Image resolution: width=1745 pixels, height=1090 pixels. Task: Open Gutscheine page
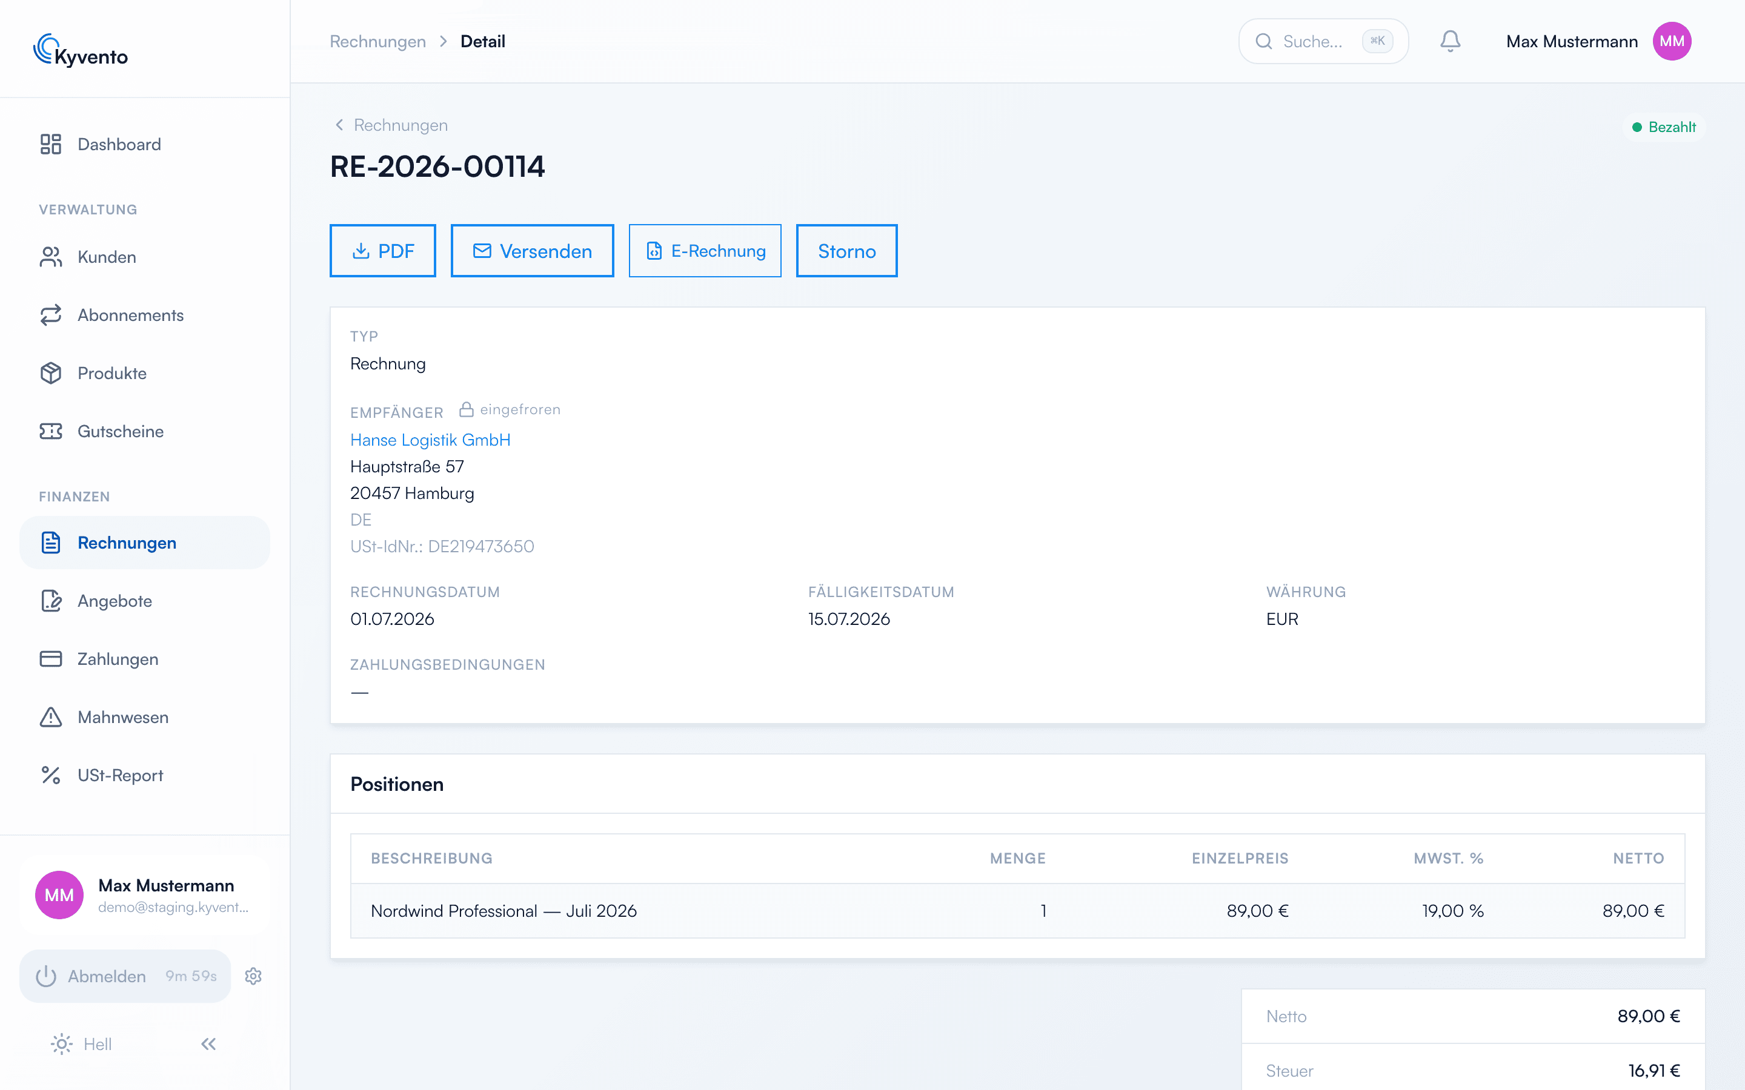click(144, 431)
